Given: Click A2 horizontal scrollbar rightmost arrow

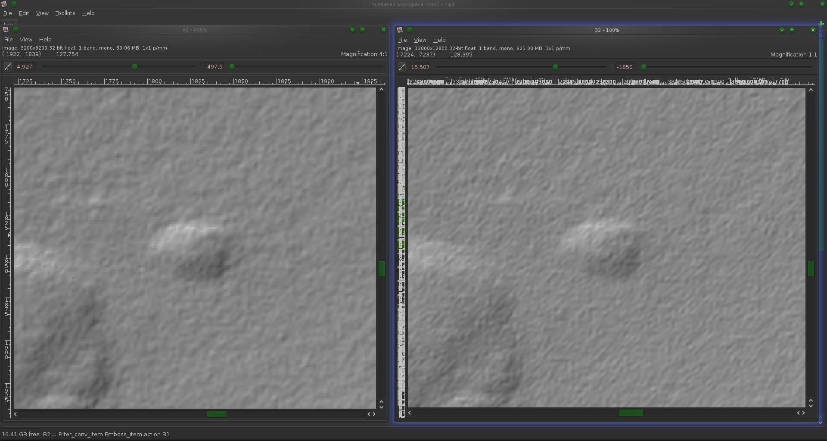Looking at the screenshot, I should [x=373, y=414].
